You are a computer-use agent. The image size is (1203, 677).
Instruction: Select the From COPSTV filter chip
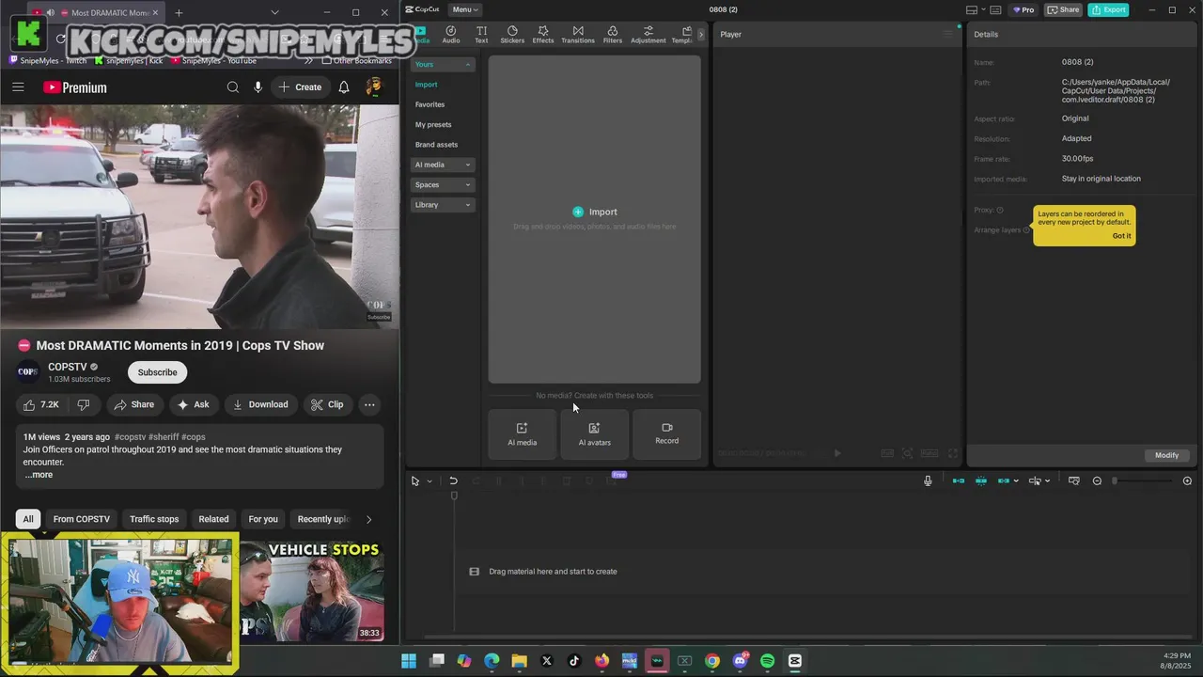[82, 519]
